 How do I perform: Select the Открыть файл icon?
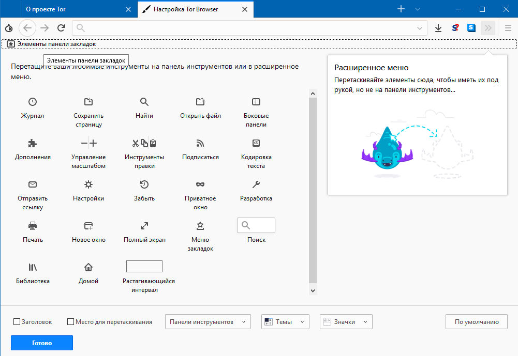[x=200, y=102]
